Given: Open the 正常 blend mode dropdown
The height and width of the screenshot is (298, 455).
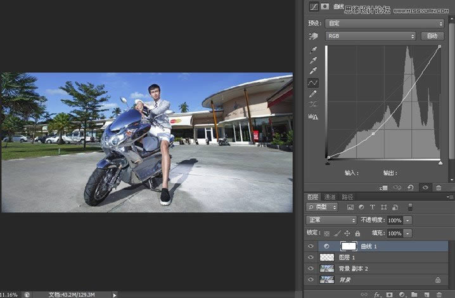Looking at the screenshot, I should point(331,220).
